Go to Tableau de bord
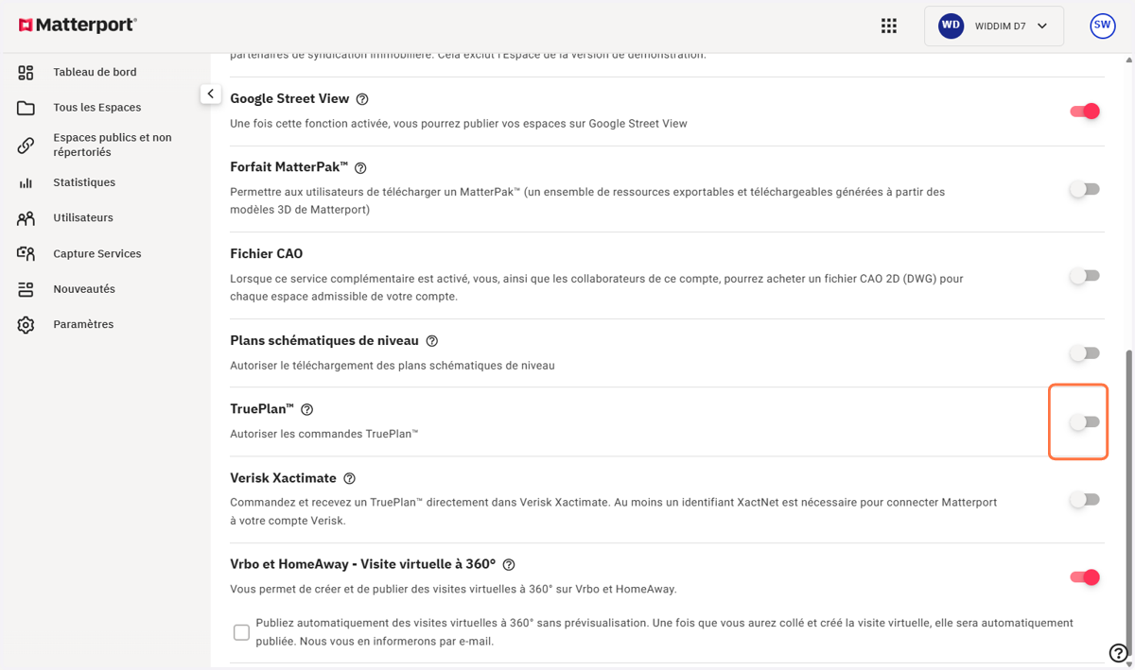1135x670 pixels. [95, 72]
